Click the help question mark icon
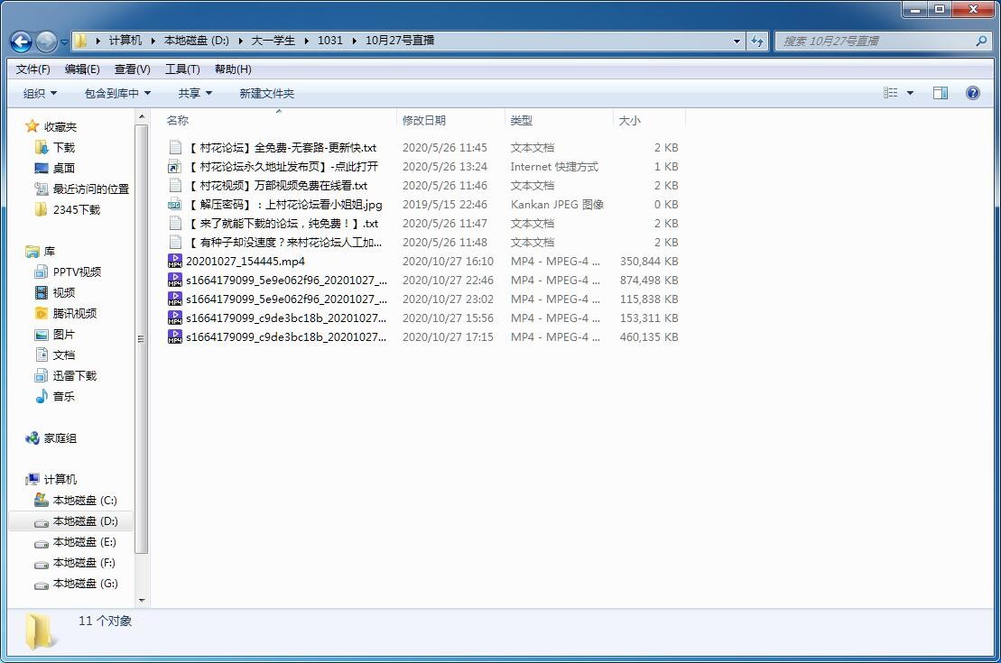The width and height of the screenshot is (1001, 663). tap(972, 93)
